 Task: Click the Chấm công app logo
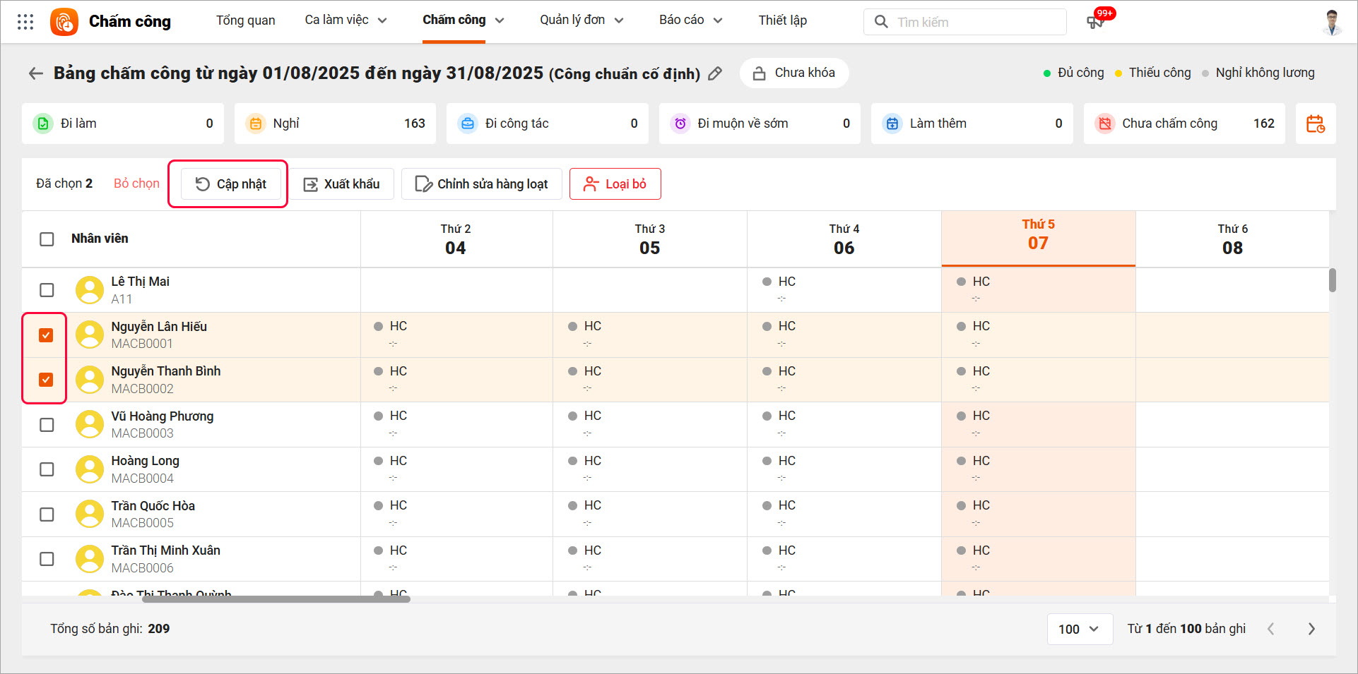64,22
